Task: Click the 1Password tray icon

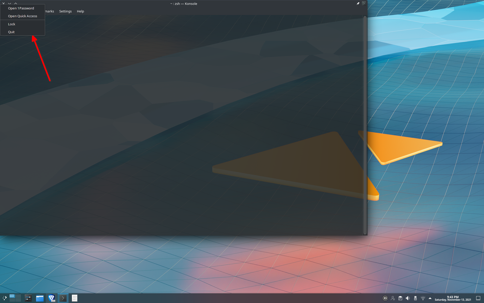Action: point(385,298)
